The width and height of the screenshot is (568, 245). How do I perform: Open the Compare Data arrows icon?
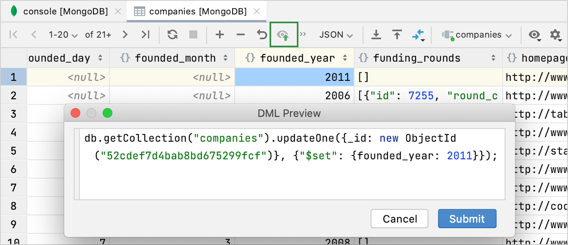coord(418,35)
